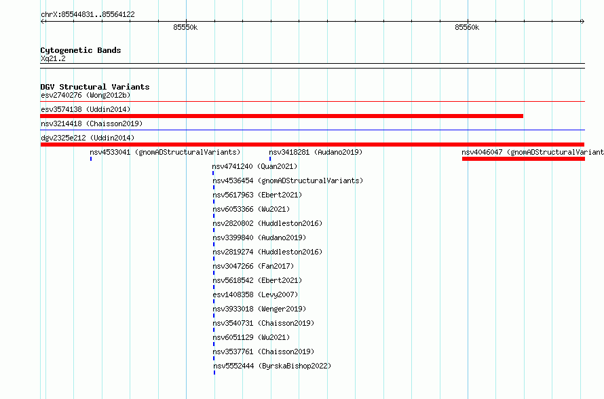Click nsv3540731 (Chaisson2019) label
Image resolution: width=604 pixels, height=399 pixels.
click(x=263, y=323)
